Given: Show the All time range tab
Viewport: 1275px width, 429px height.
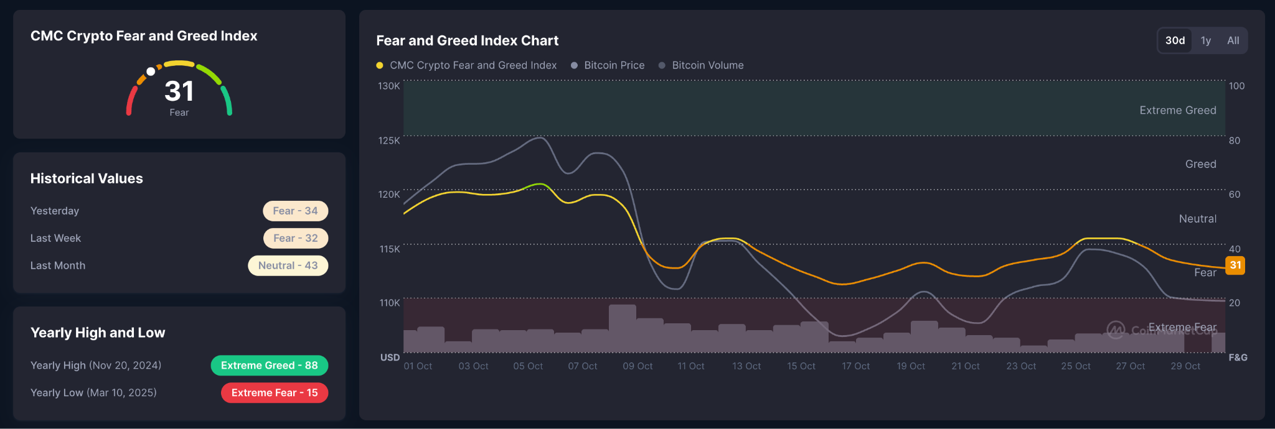Looking at the screenshot, I should point(1233,40).
